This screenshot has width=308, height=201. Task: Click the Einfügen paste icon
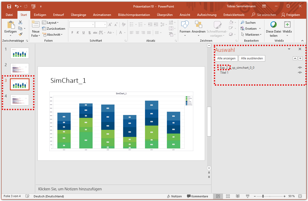point(11,25)
